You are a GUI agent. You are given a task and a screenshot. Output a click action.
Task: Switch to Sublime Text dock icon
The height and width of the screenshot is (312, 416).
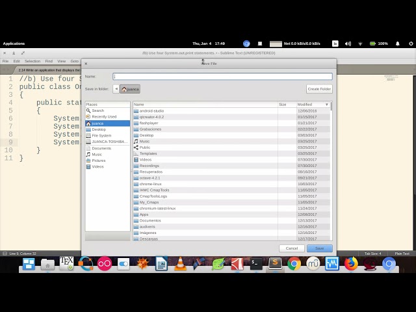coord(275,263)
